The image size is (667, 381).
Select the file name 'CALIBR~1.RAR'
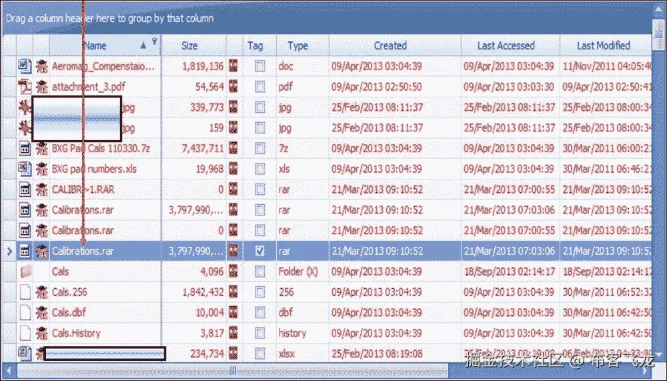point(83,189)
